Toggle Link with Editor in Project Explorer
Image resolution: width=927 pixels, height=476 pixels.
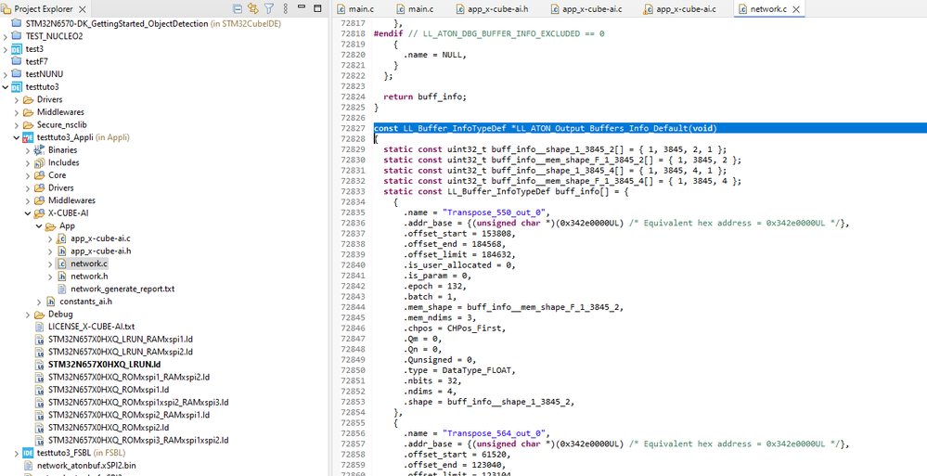(x=253, y=9)
